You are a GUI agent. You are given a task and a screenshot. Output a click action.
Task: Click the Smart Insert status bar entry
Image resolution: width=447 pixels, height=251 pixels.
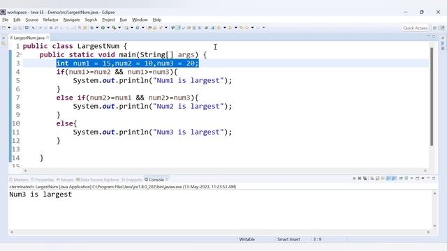coord(288,239)
